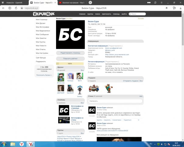Click the heart like icon on first post
184x147 pixels.
139,120
